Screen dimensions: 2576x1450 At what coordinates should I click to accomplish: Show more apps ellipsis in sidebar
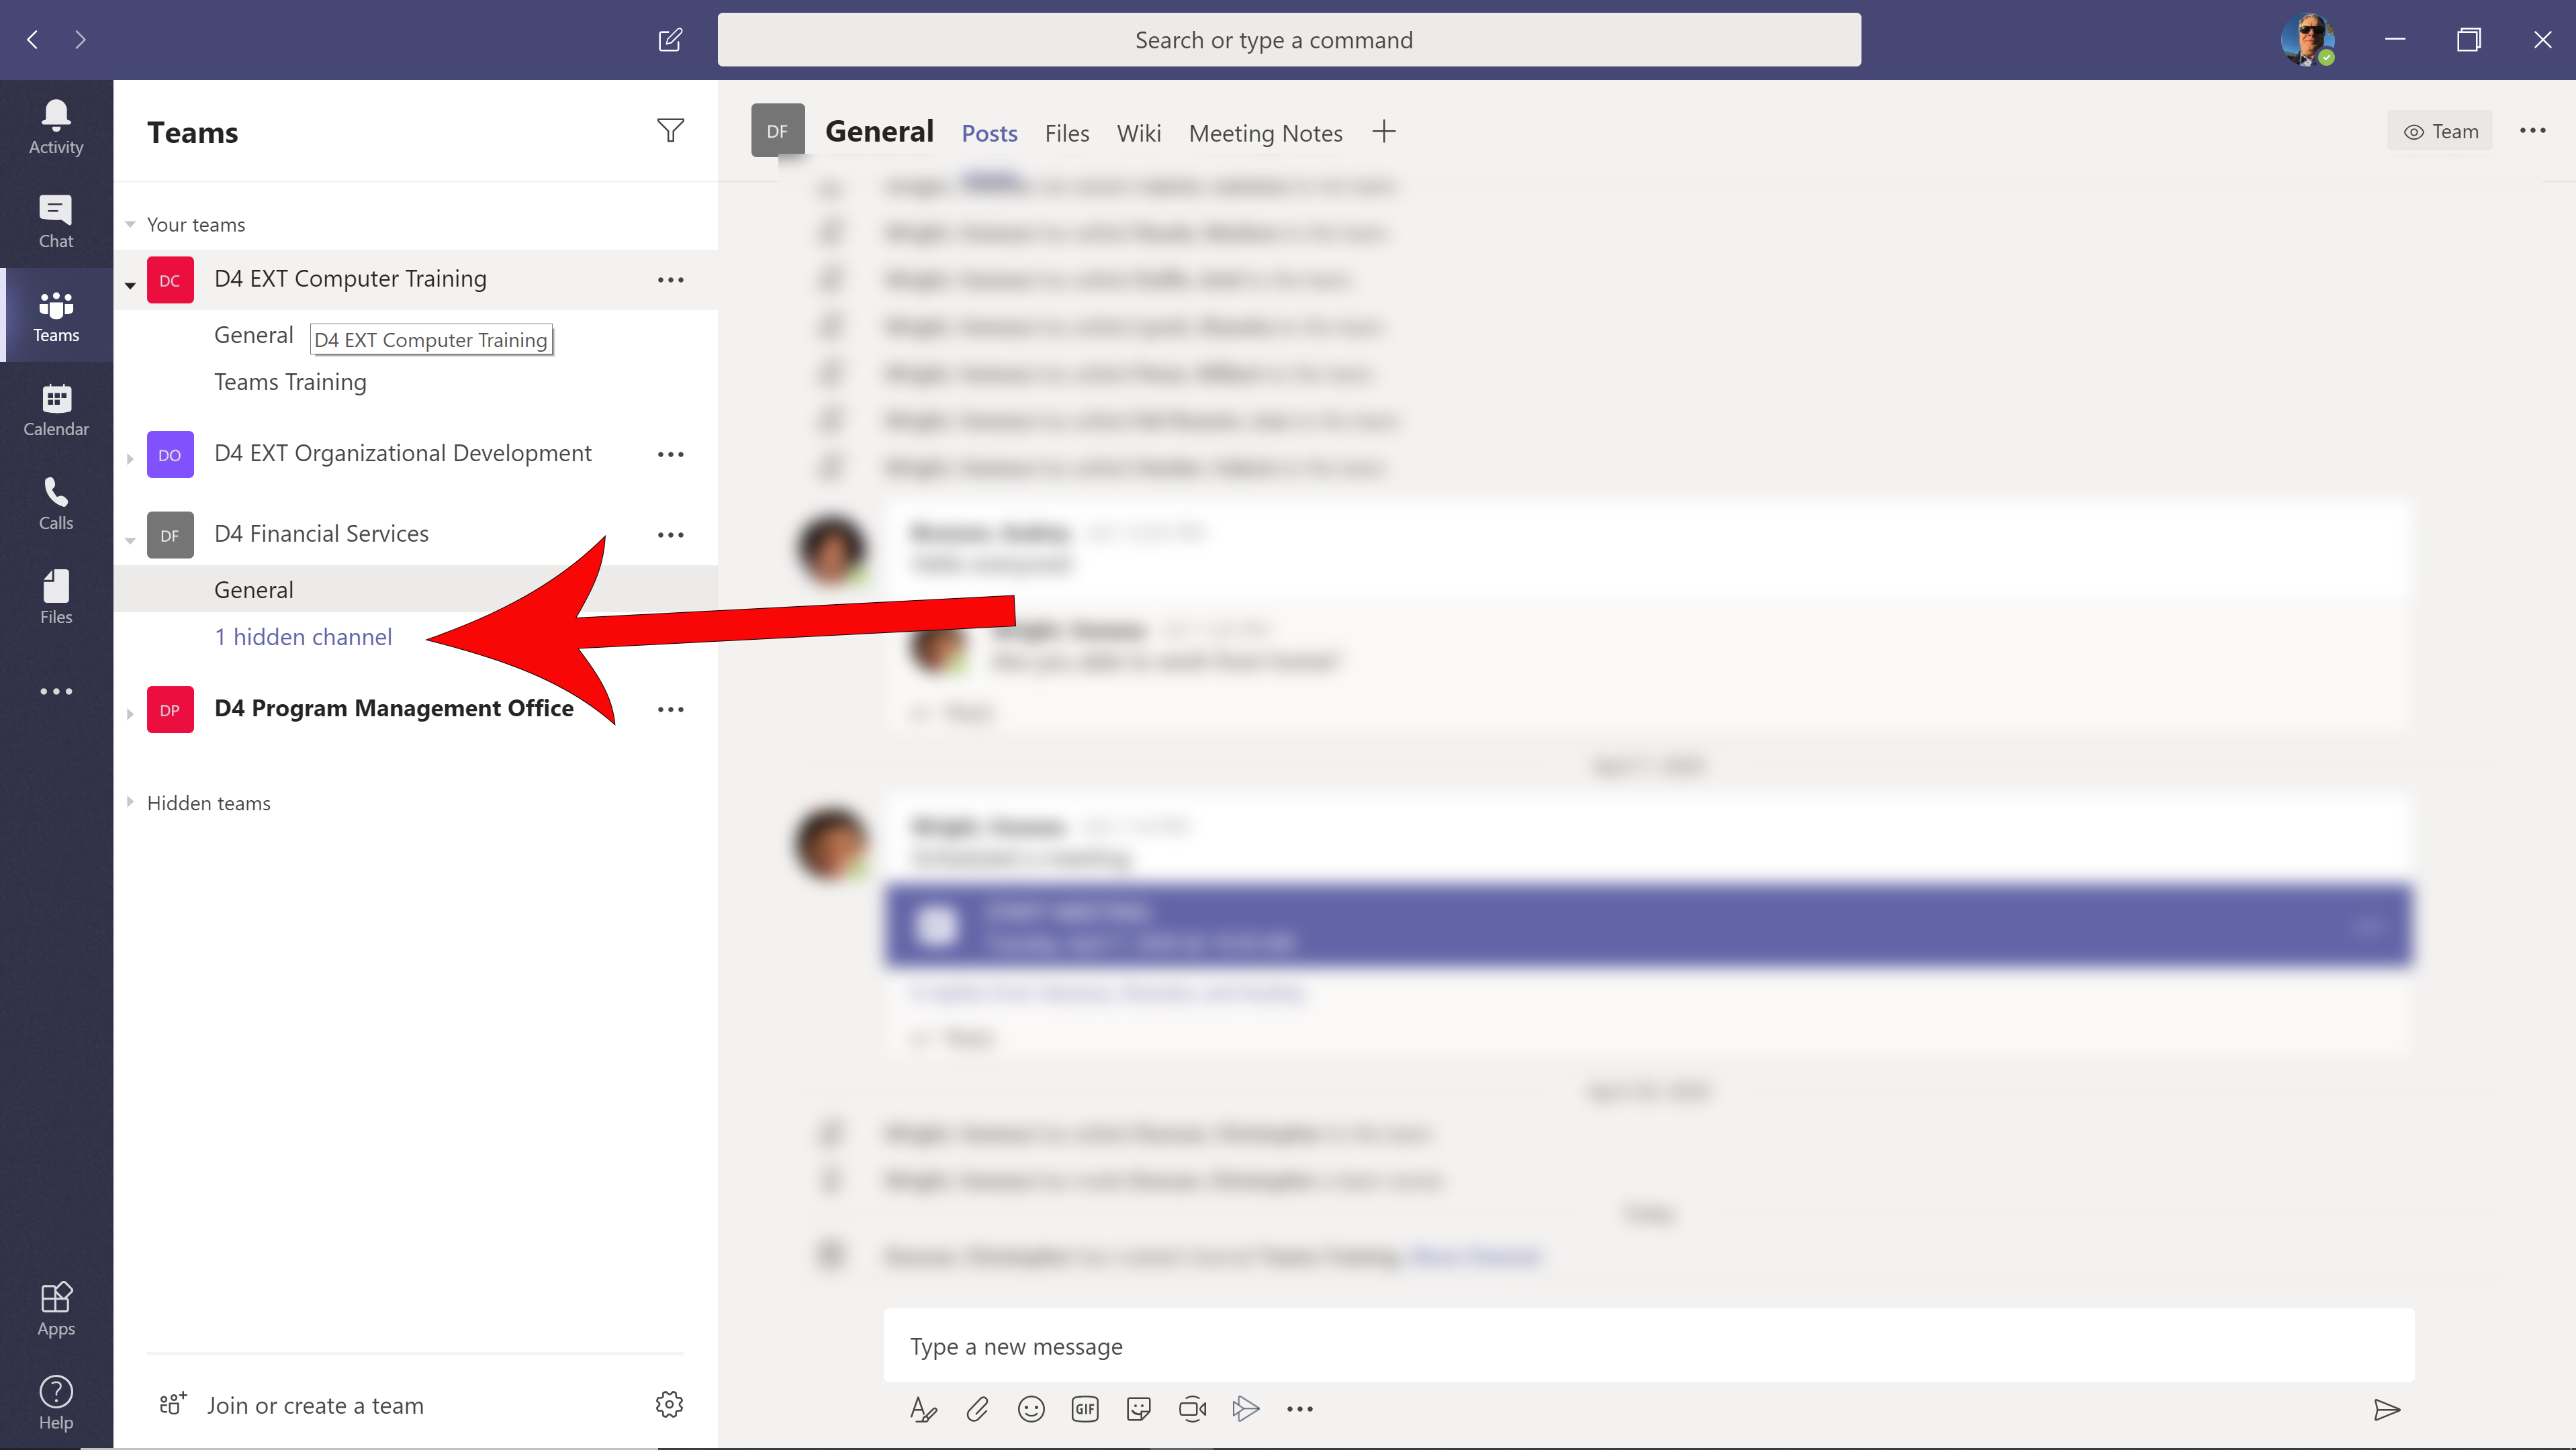[56, 691]
